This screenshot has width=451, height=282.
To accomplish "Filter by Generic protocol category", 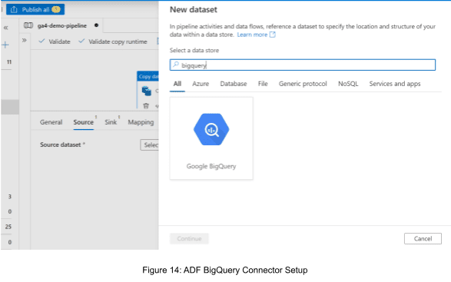I will tap(303, 84).
